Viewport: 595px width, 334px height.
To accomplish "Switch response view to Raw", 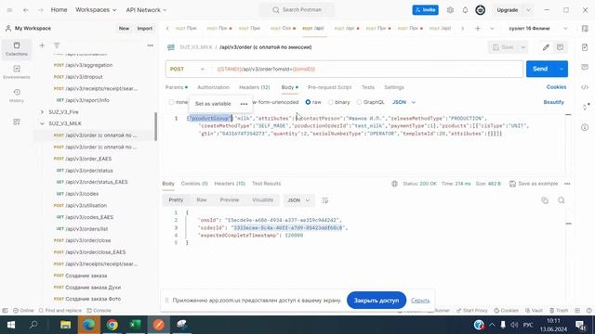I will tap(202, 200).
